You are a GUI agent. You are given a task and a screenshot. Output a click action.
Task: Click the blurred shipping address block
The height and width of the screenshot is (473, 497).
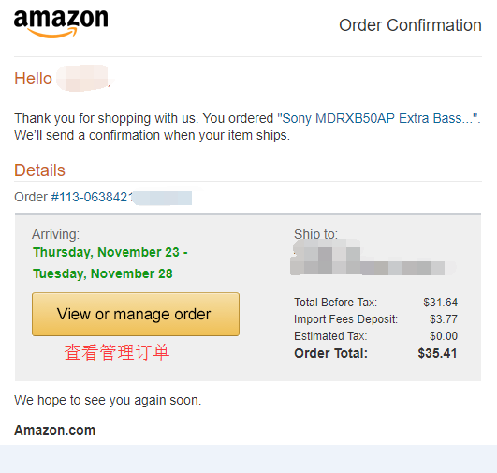(372, 258)
